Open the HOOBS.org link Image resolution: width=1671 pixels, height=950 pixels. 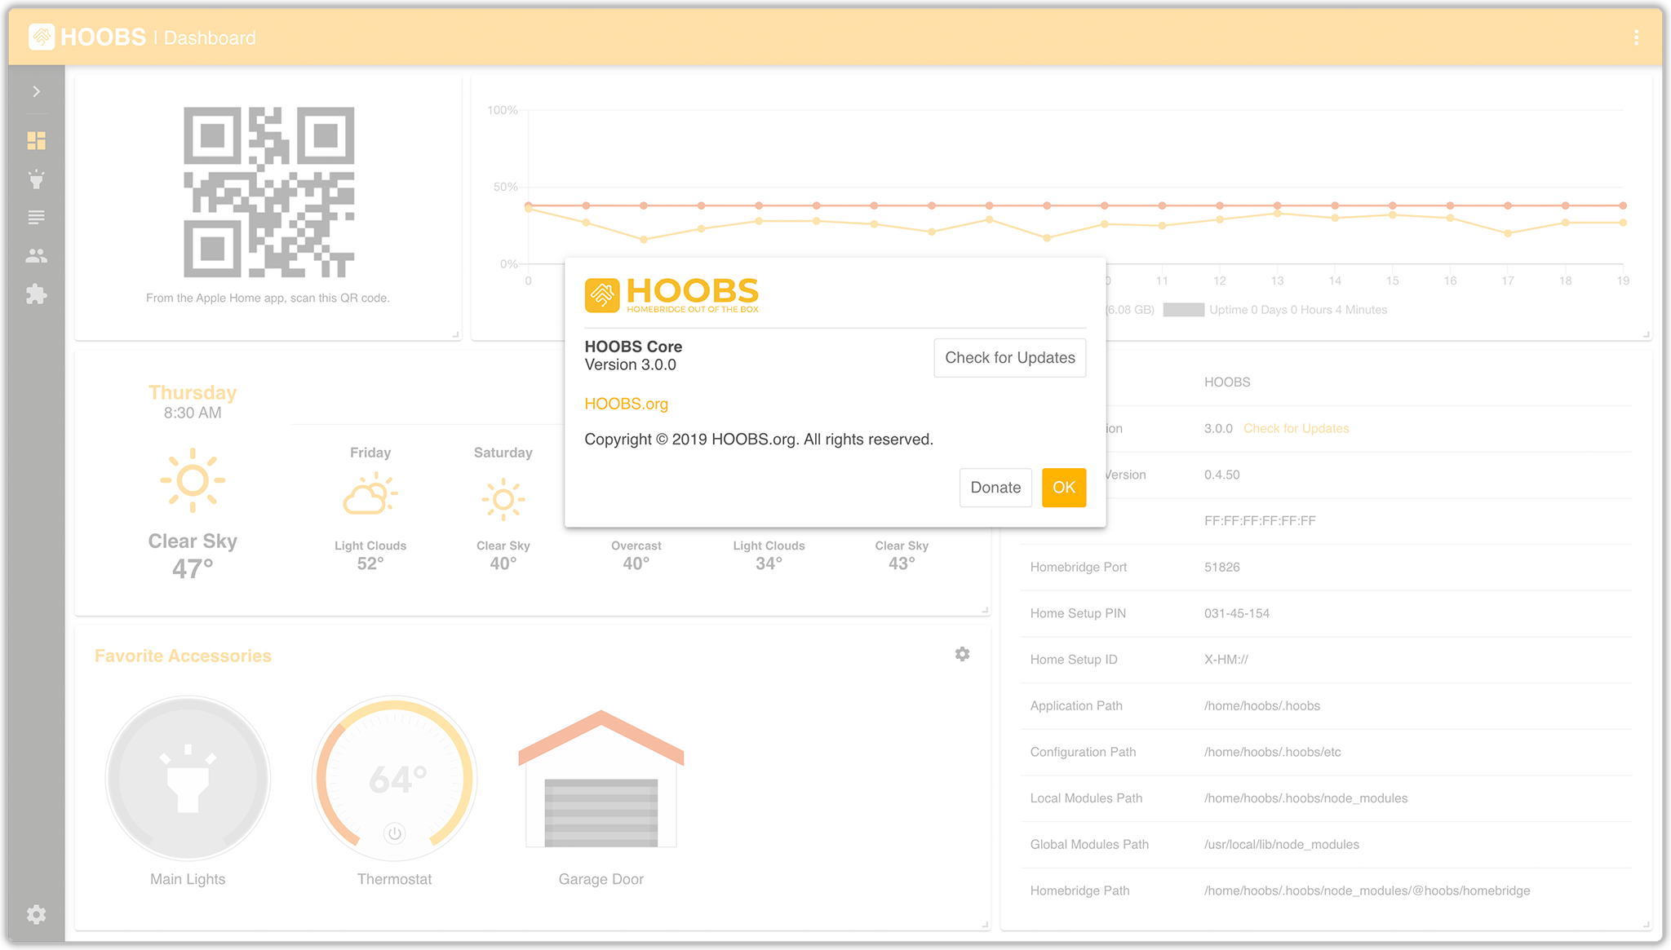(626, 404)
